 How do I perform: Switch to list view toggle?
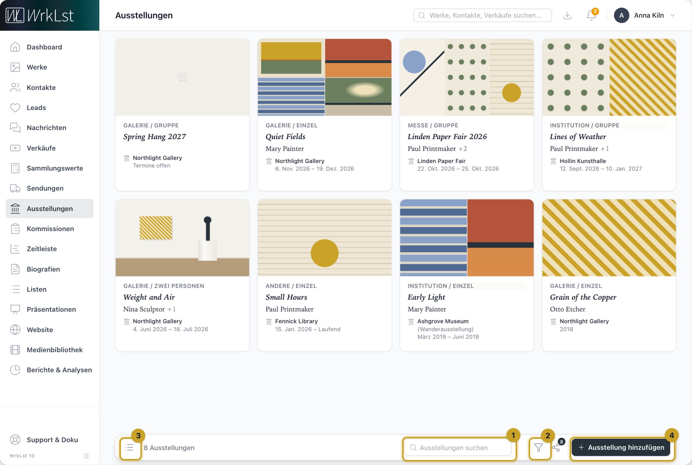tap(129, 447)
